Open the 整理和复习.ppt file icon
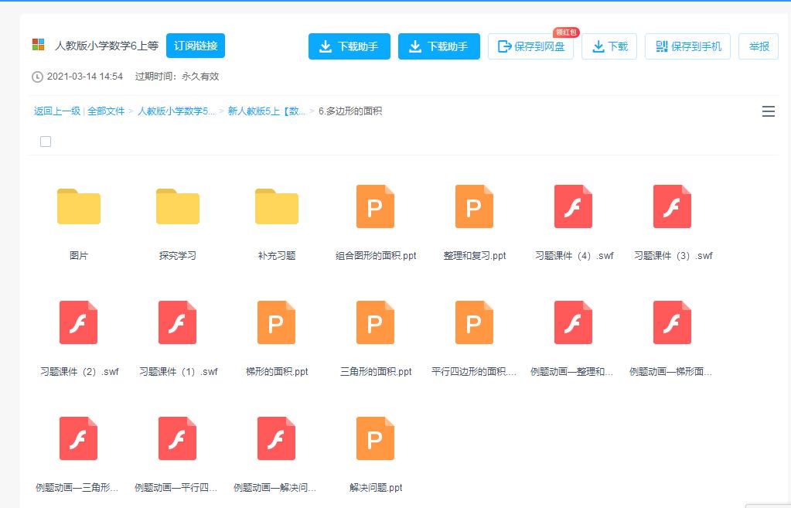Viewport: 791px width, 508px height. [474, 206]
